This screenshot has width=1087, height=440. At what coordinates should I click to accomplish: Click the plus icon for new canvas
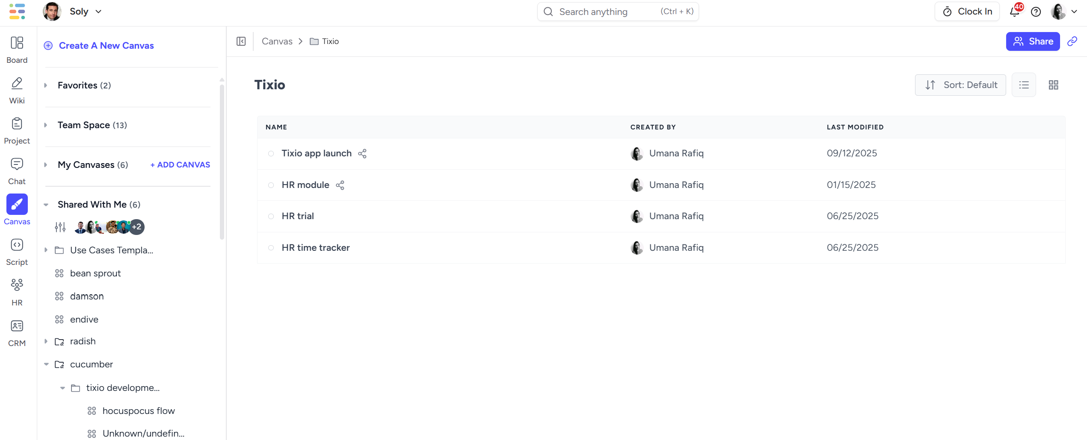coord(48,46)
